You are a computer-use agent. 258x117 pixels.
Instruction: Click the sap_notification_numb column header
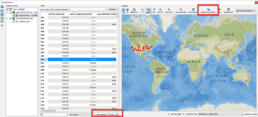pos(106,14)
